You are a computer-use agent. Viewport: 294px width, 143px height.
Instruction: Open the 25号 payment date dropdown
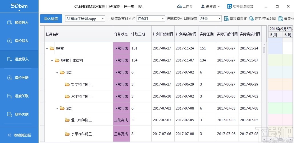pyautogui.click(x=219, y=19)
